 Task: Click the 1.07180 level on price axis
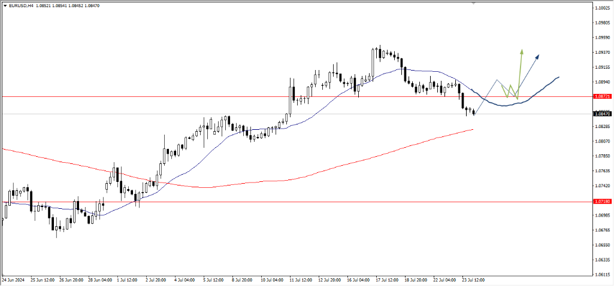(x=602, y=202)
